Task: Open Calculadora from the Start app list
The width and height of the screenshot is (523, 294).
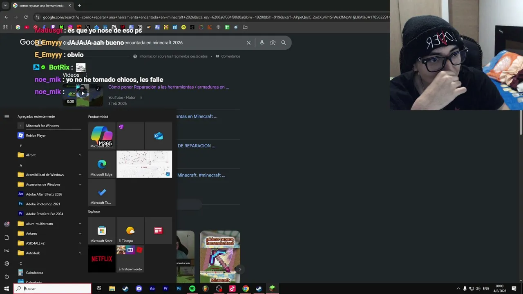Action: pyautogui.click(x=49, y=273)
